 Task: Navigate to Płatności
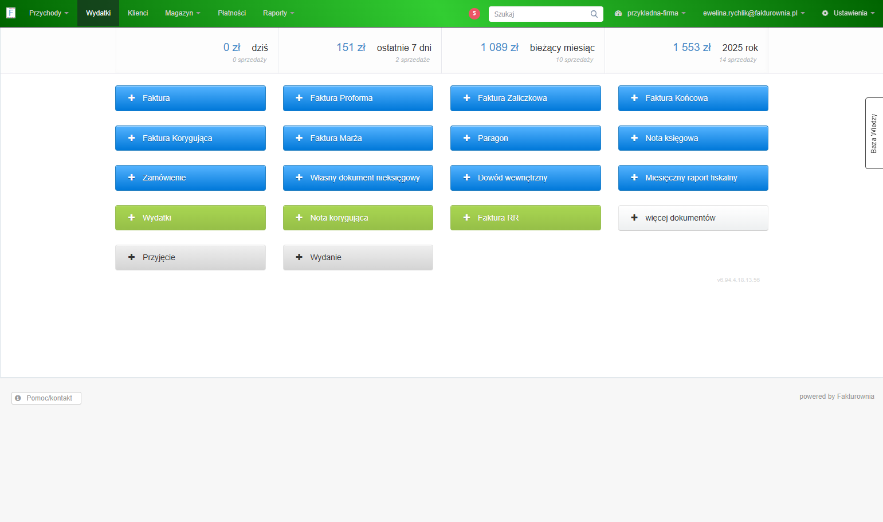click(232, 13)
